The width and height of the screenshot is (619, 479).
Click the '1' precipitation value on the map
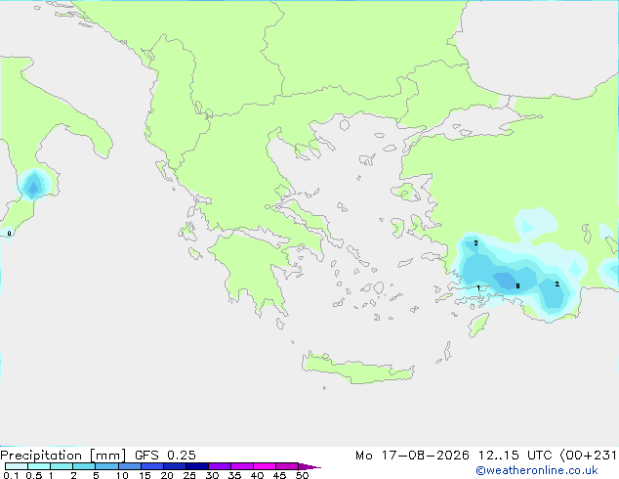[x=478, y=287]
